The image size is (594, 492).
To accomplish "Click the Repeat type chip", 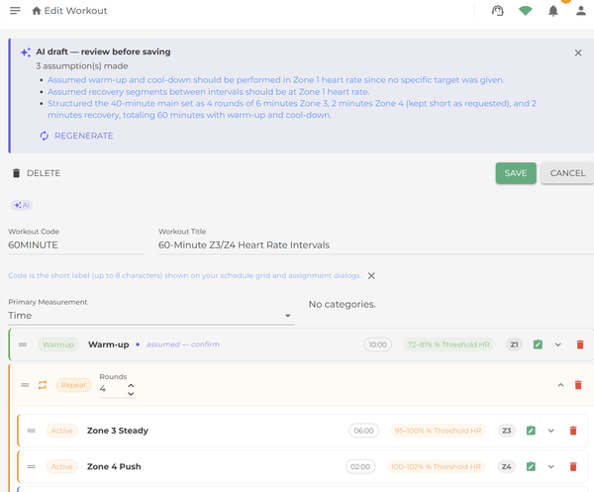I will coord(73,385).
